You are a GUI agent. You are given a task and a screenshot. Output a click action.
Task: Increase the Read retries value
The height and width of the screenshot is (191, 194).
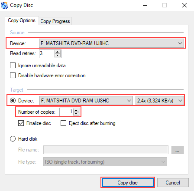[58, 52]
